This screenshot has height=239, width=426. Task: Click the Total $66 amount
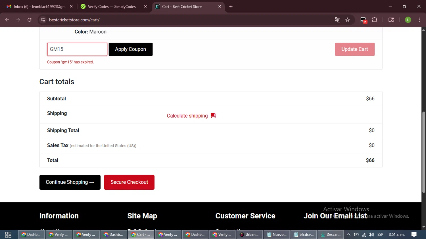[370, 160]
